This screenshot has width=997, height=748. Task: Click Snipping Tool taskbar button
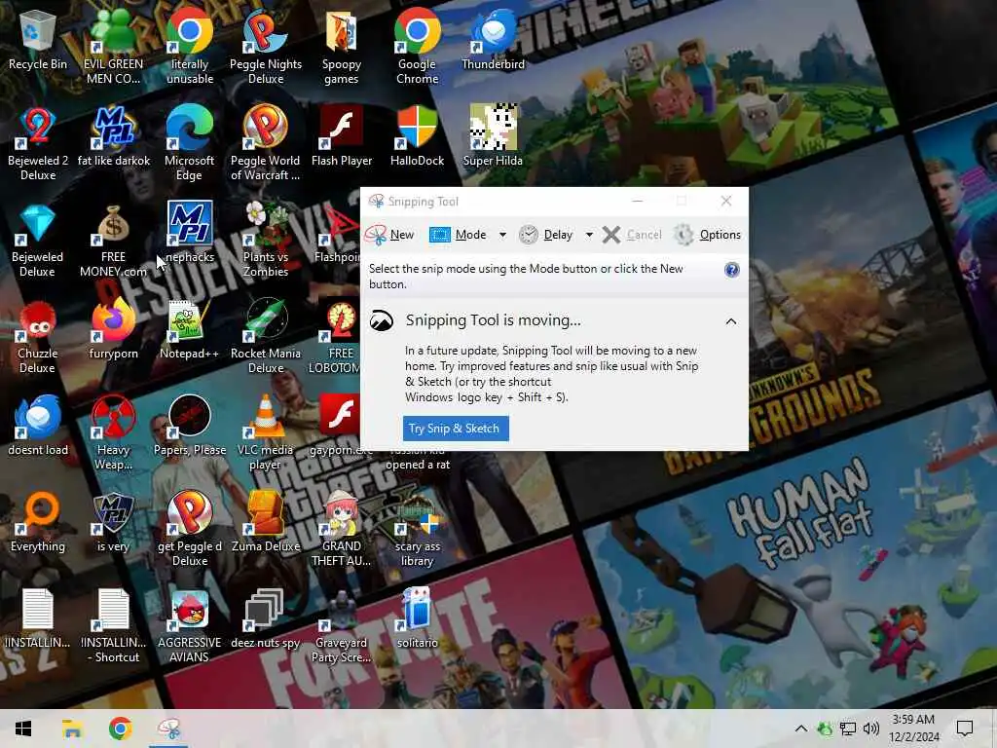168,729
